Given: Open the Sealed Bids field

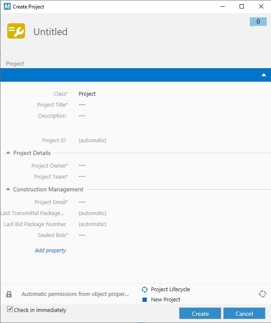Looking at the screenshot, I should [82, 235].
